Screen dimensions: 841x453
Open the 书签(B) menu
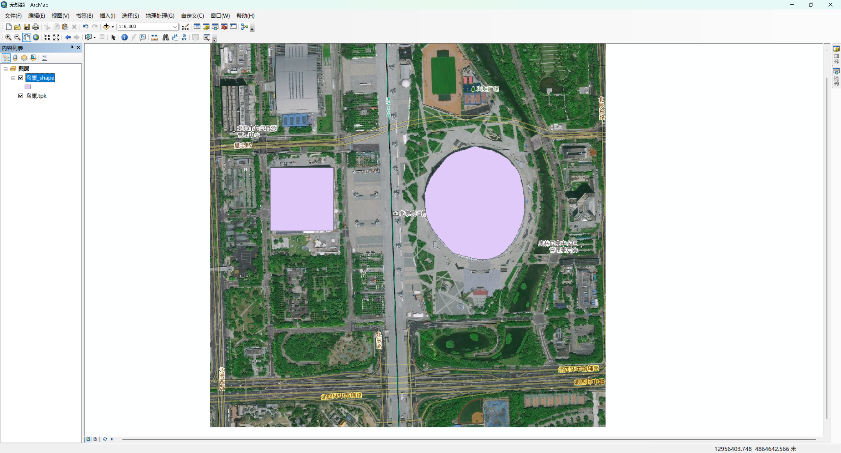(x=84, y=16)
